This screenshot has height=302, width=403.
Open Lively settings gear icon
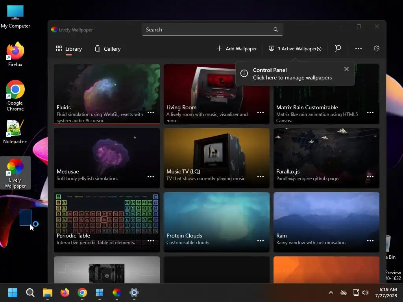coord(377,48)
